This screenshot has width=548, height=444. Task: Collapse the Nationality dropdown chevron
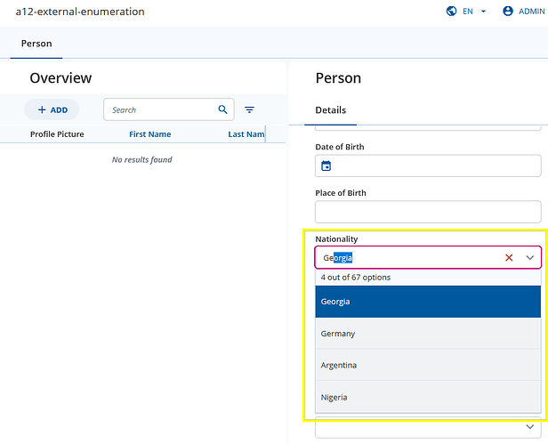point(530,258)
